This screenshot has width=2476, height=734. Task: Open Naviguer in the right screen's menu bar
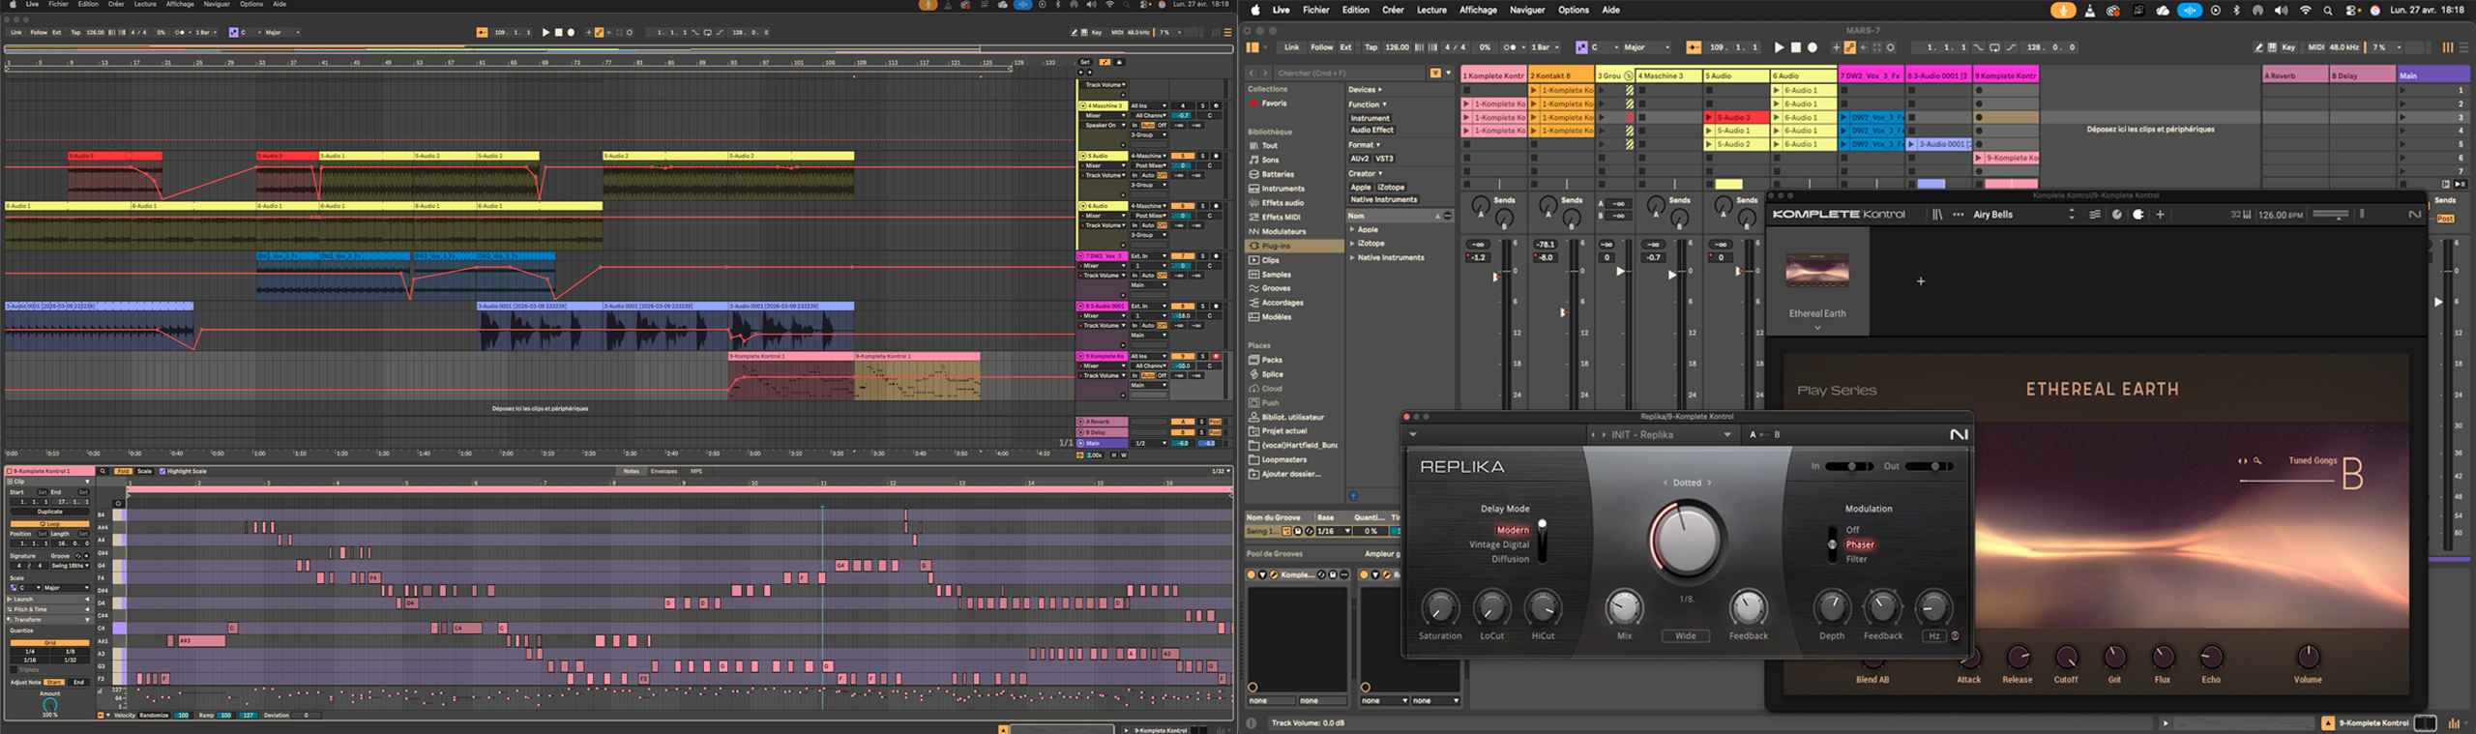1527,11
